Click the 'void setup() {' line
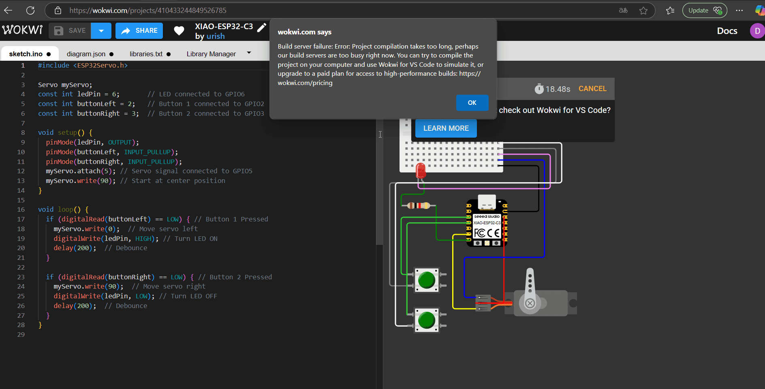Screen dimensions: 765x389 coord(65,132)
